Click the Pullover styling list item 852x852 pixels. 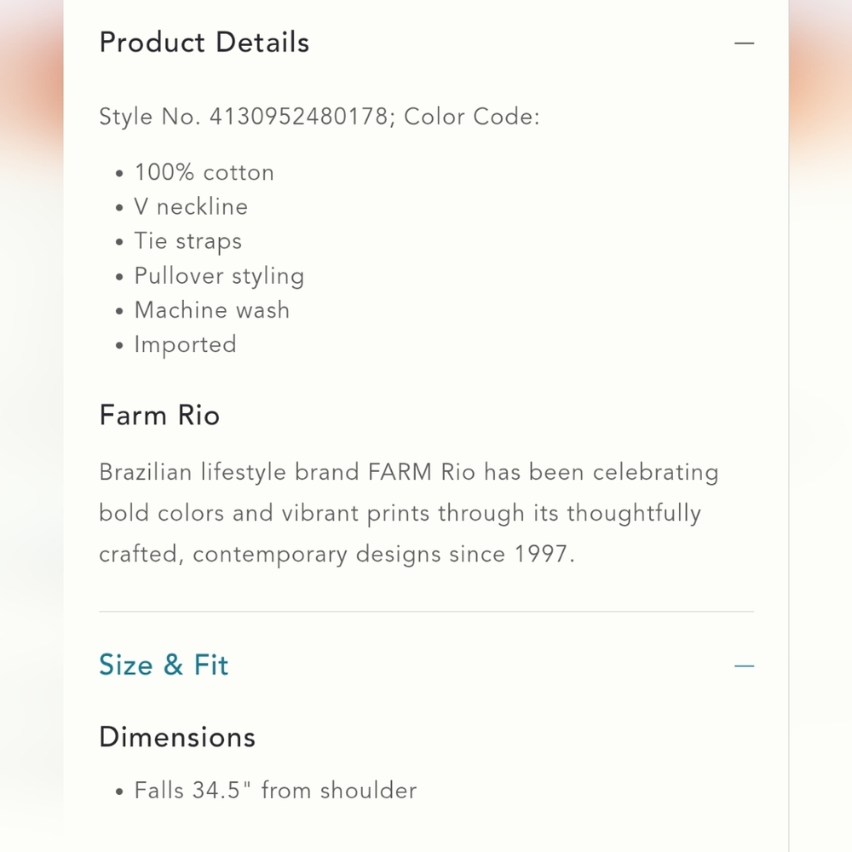pos(219,276)
